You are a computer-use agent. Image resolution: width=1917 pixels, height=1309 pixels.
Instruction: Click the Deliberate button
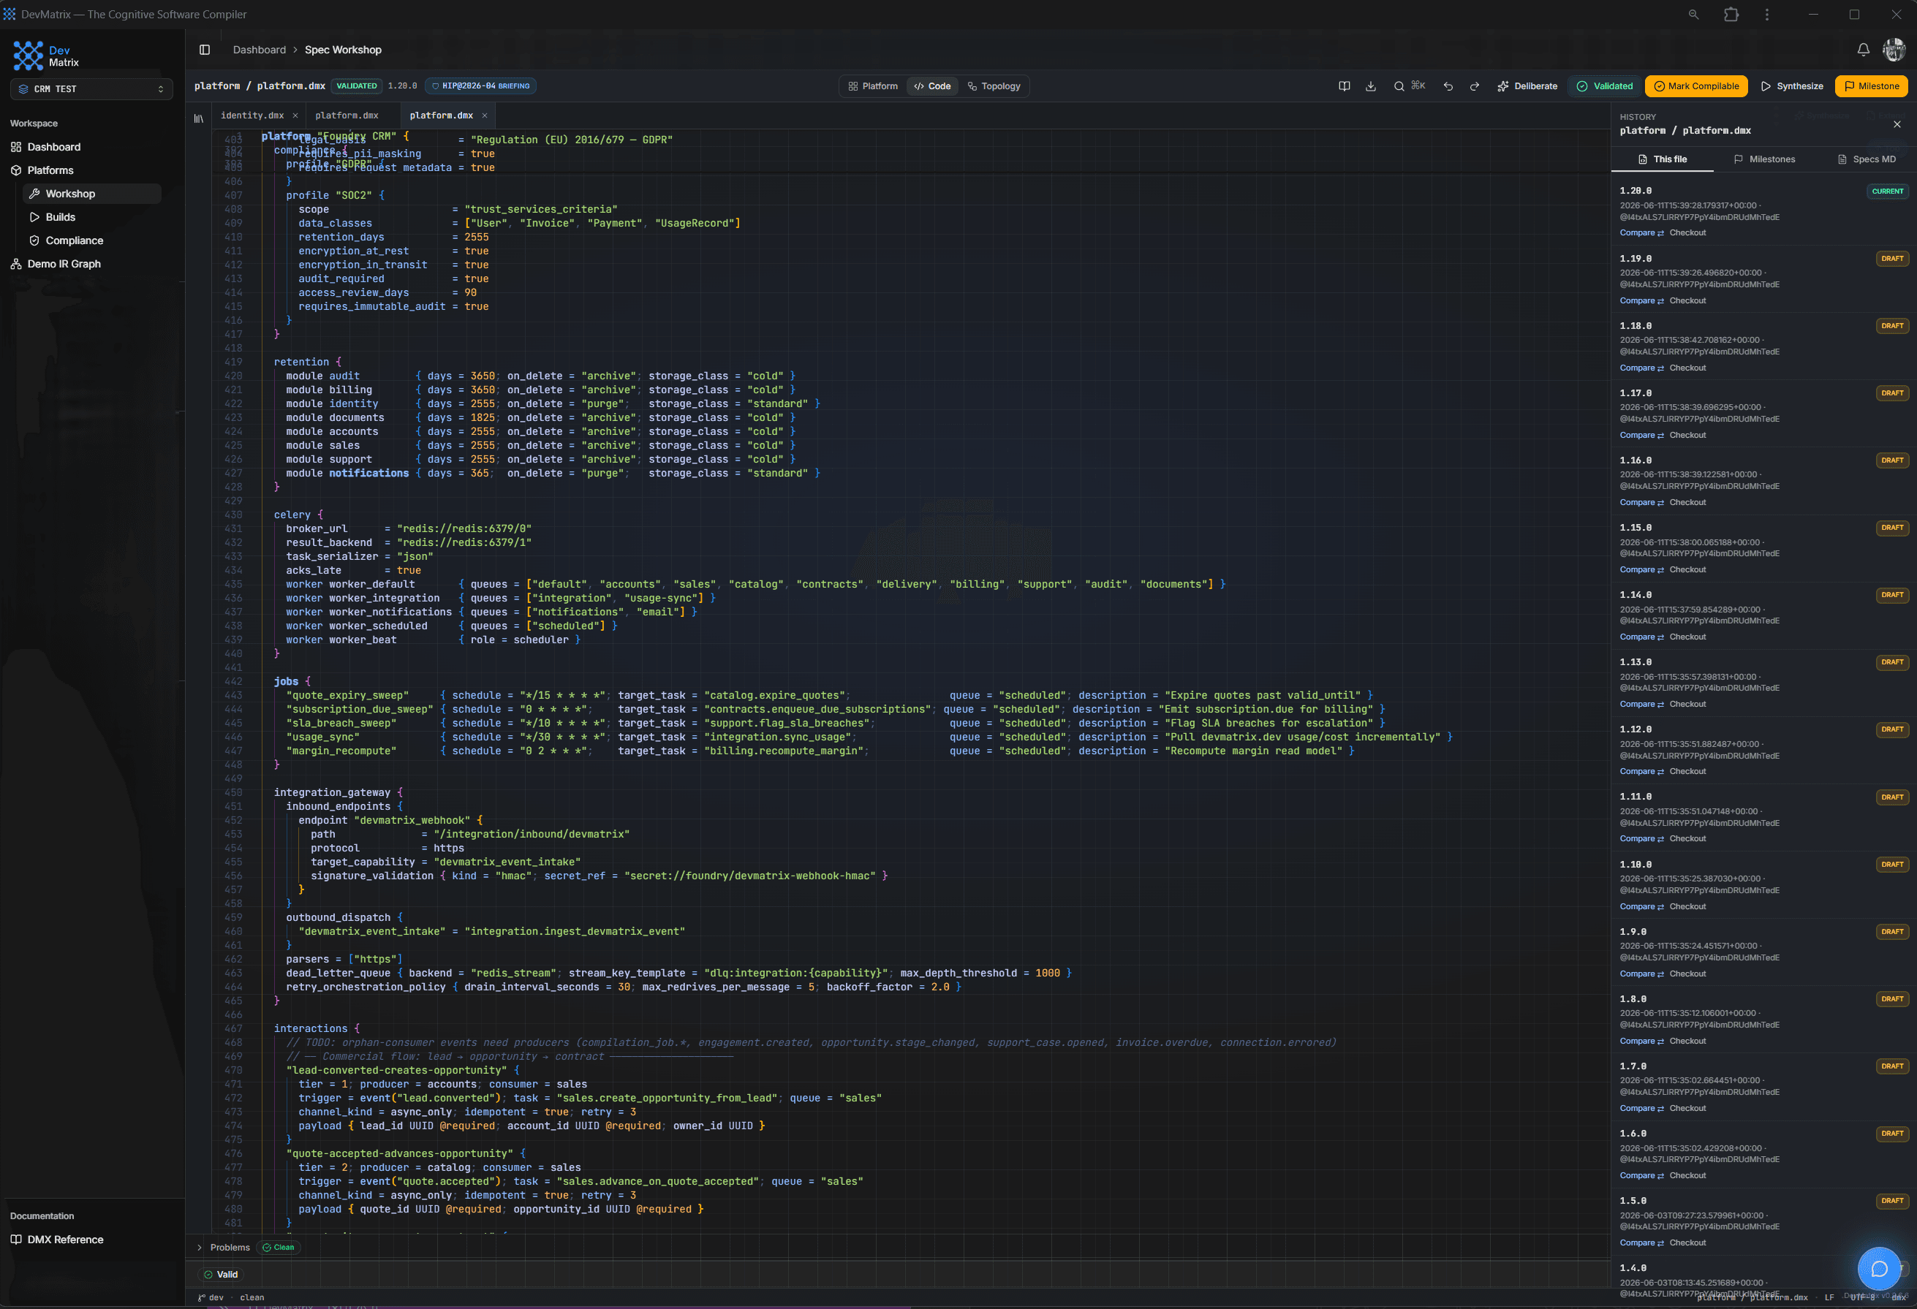point(1527,86)
